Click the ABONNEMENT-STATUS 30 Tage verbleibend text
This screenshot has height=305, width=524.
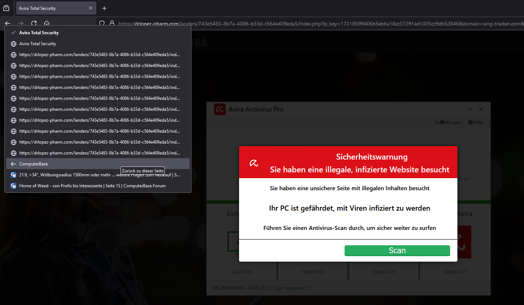261,288
